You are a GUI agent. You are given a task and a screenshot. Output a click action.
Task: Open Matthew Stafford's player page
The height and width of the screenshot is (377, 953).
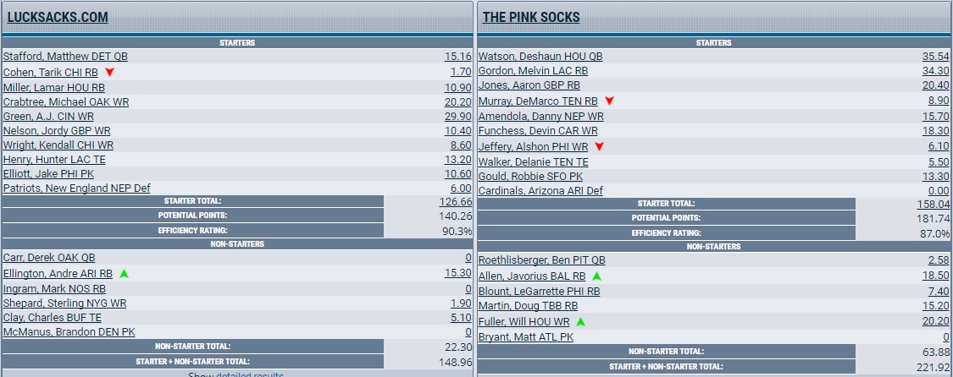point(65,57)
